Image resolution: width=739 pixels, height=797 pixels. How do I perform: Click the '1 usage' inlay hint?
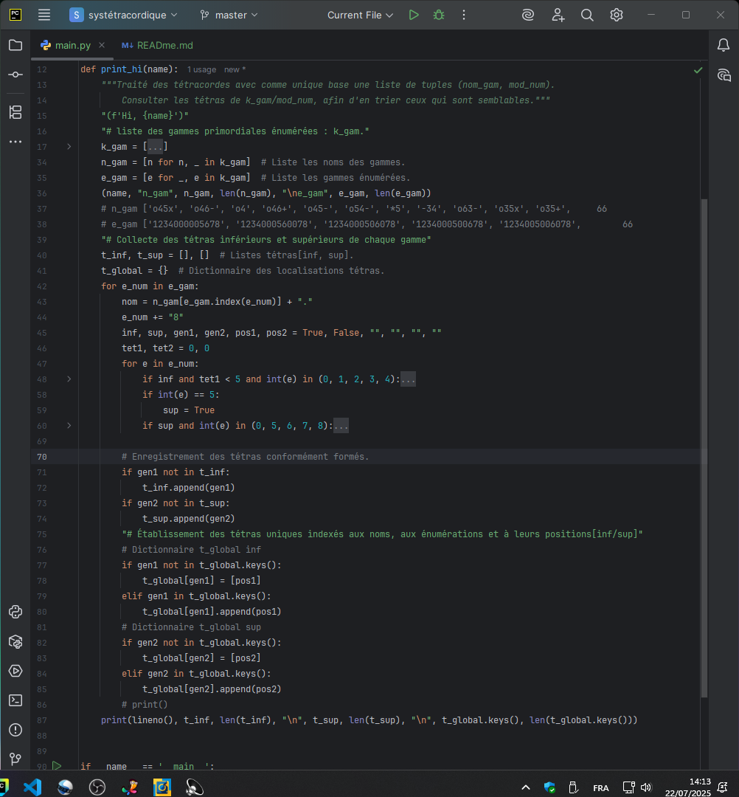click(x=201, y=69)
